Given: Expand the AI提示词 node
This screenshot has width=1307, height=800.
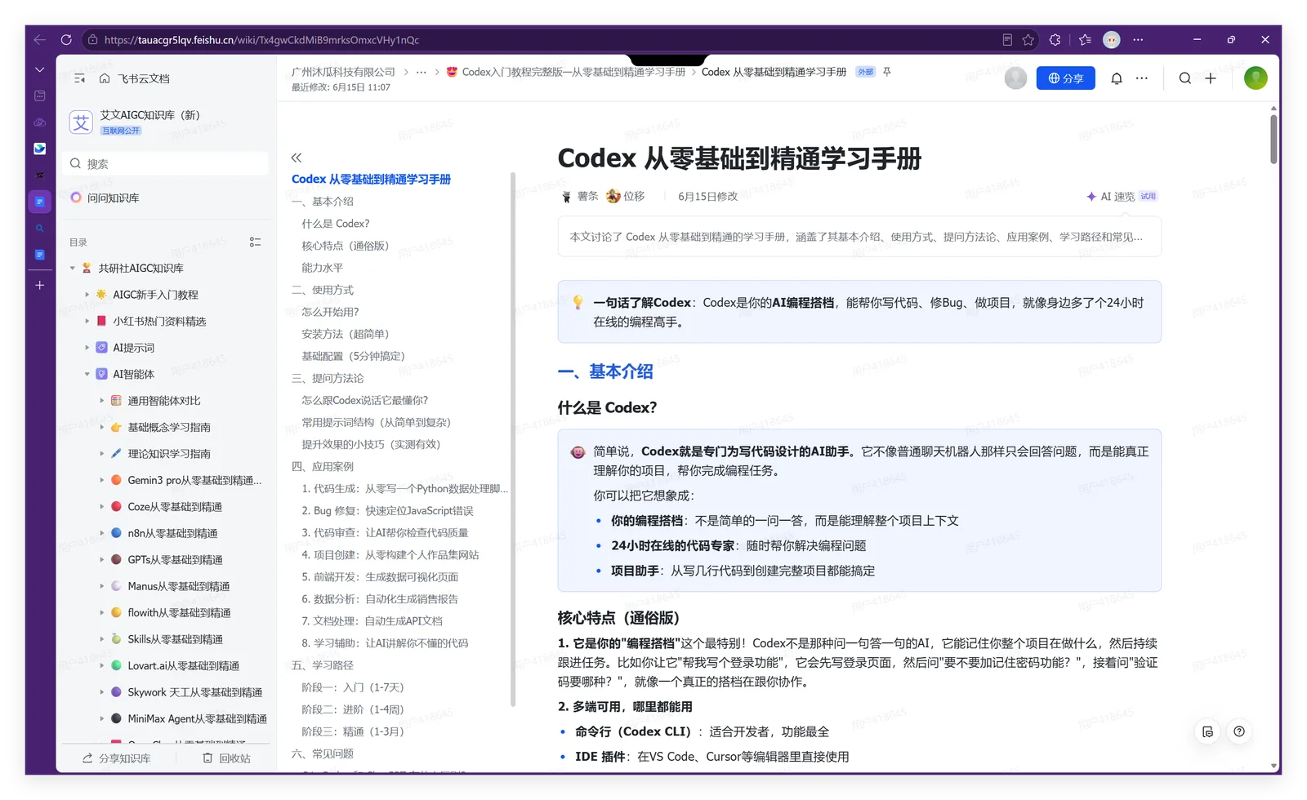Looking at the screenshot, I should (x=87, y=348).
